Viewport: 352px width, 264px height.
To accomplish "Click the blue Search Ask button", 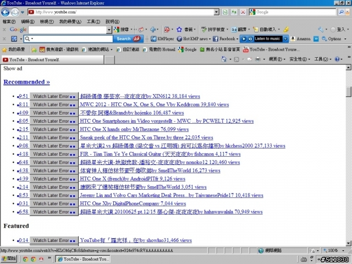I will (128, 39).
